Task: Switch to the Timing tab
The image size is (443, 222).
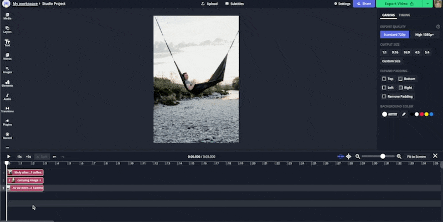Action: tap(405, 15)
